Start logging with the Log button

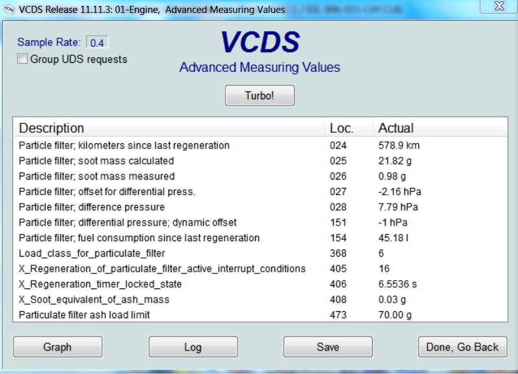click(193, 347)
